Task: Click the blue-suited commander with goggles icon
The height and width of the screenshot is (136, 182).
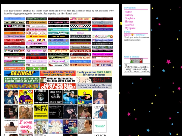Action: (x=70, y=97)
